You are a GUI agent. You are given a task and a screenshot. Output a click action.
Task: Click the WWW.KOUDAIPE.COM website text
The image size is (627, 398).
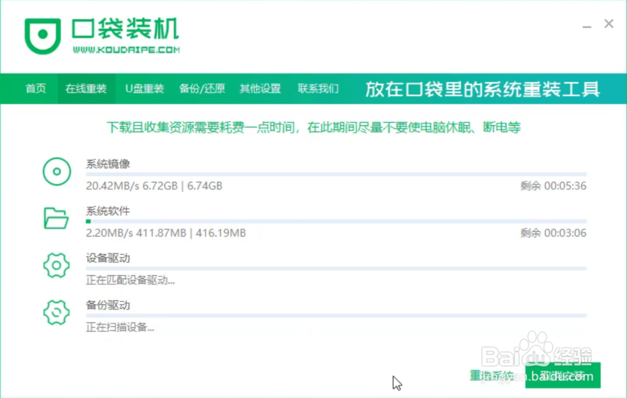(x=127, y=50)
